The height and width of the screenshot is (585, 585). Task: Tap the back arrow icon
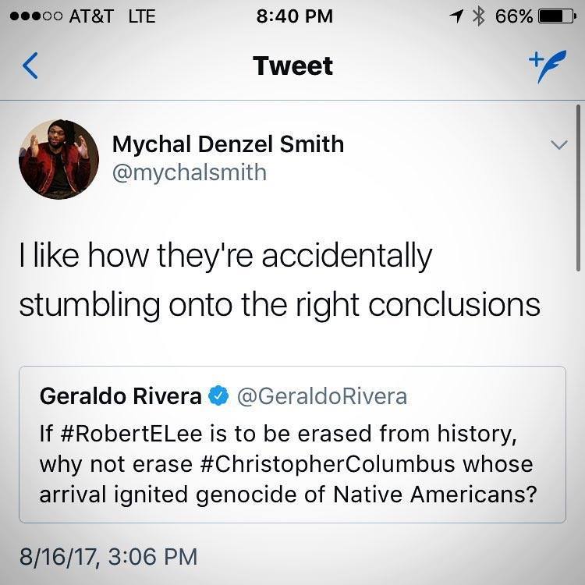[30, 66]
